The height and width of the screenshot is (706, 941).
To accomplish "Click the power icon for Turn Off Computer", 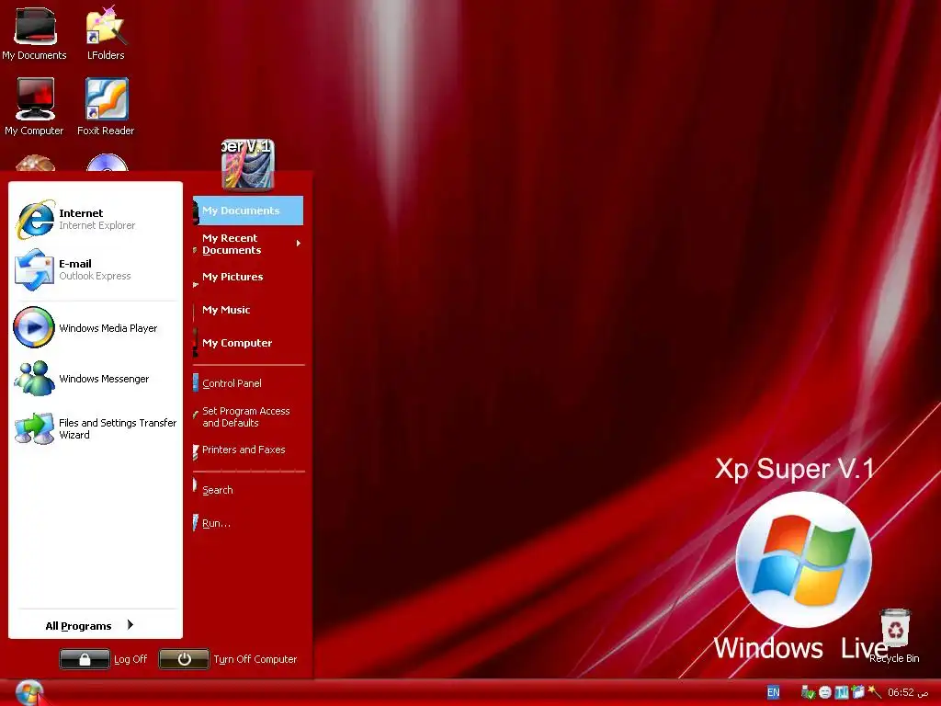I will 184,659.
